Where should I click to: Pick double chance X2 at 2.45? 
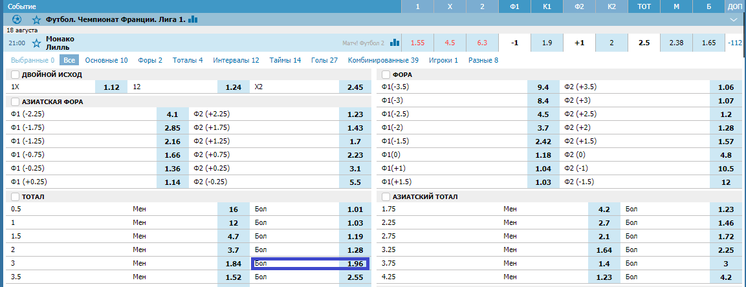tap(355, 87)
